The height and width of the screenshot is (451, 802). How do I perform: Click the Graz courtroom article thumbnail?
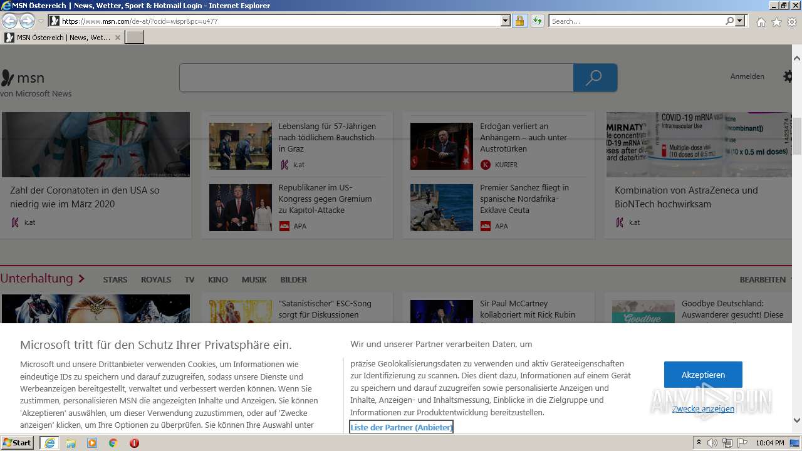241,146
